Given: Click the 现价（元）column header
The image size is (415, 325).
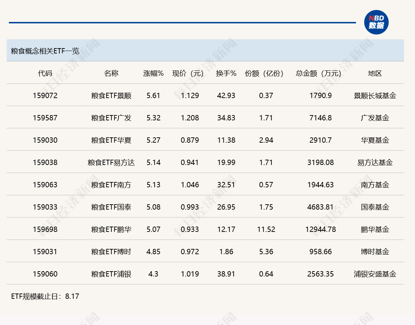Looking at the screenshot, I should click(x=188, y=73).
